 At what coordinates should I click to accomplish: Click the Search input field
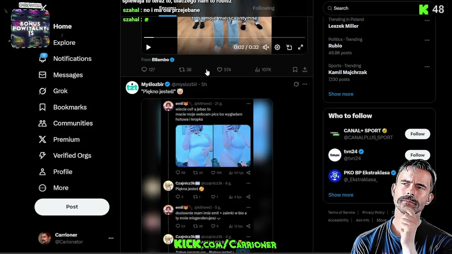(371, 8)
